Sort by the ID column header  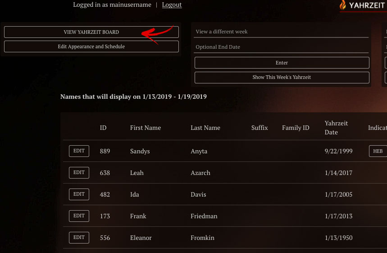(103, 128)
